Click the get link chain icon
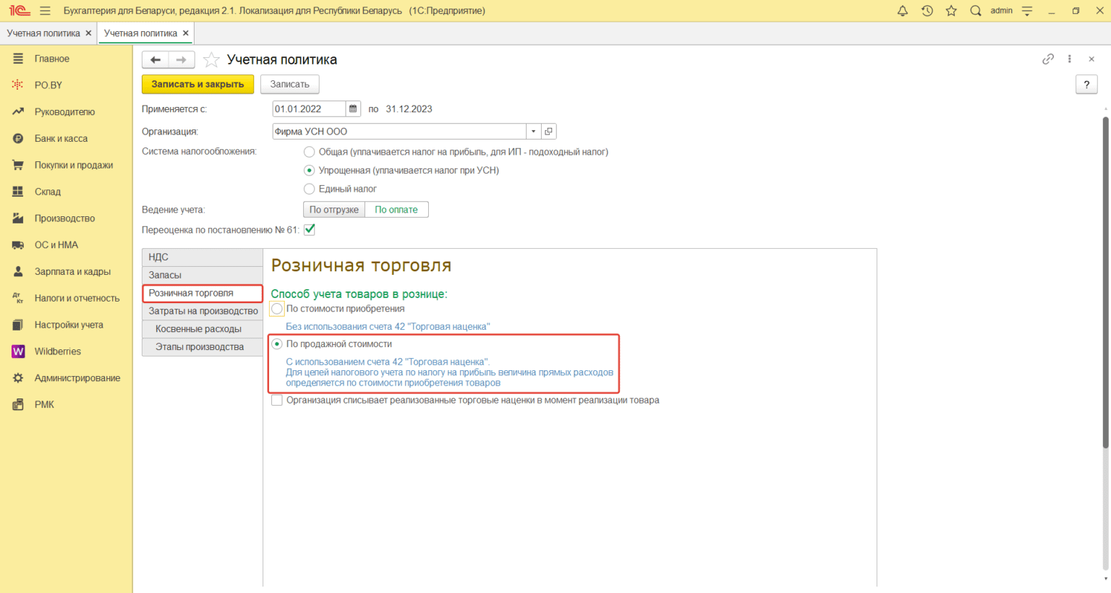The width and height of the screenshot is (1111, 593). pyautogui.click(x=1047, y=59)
